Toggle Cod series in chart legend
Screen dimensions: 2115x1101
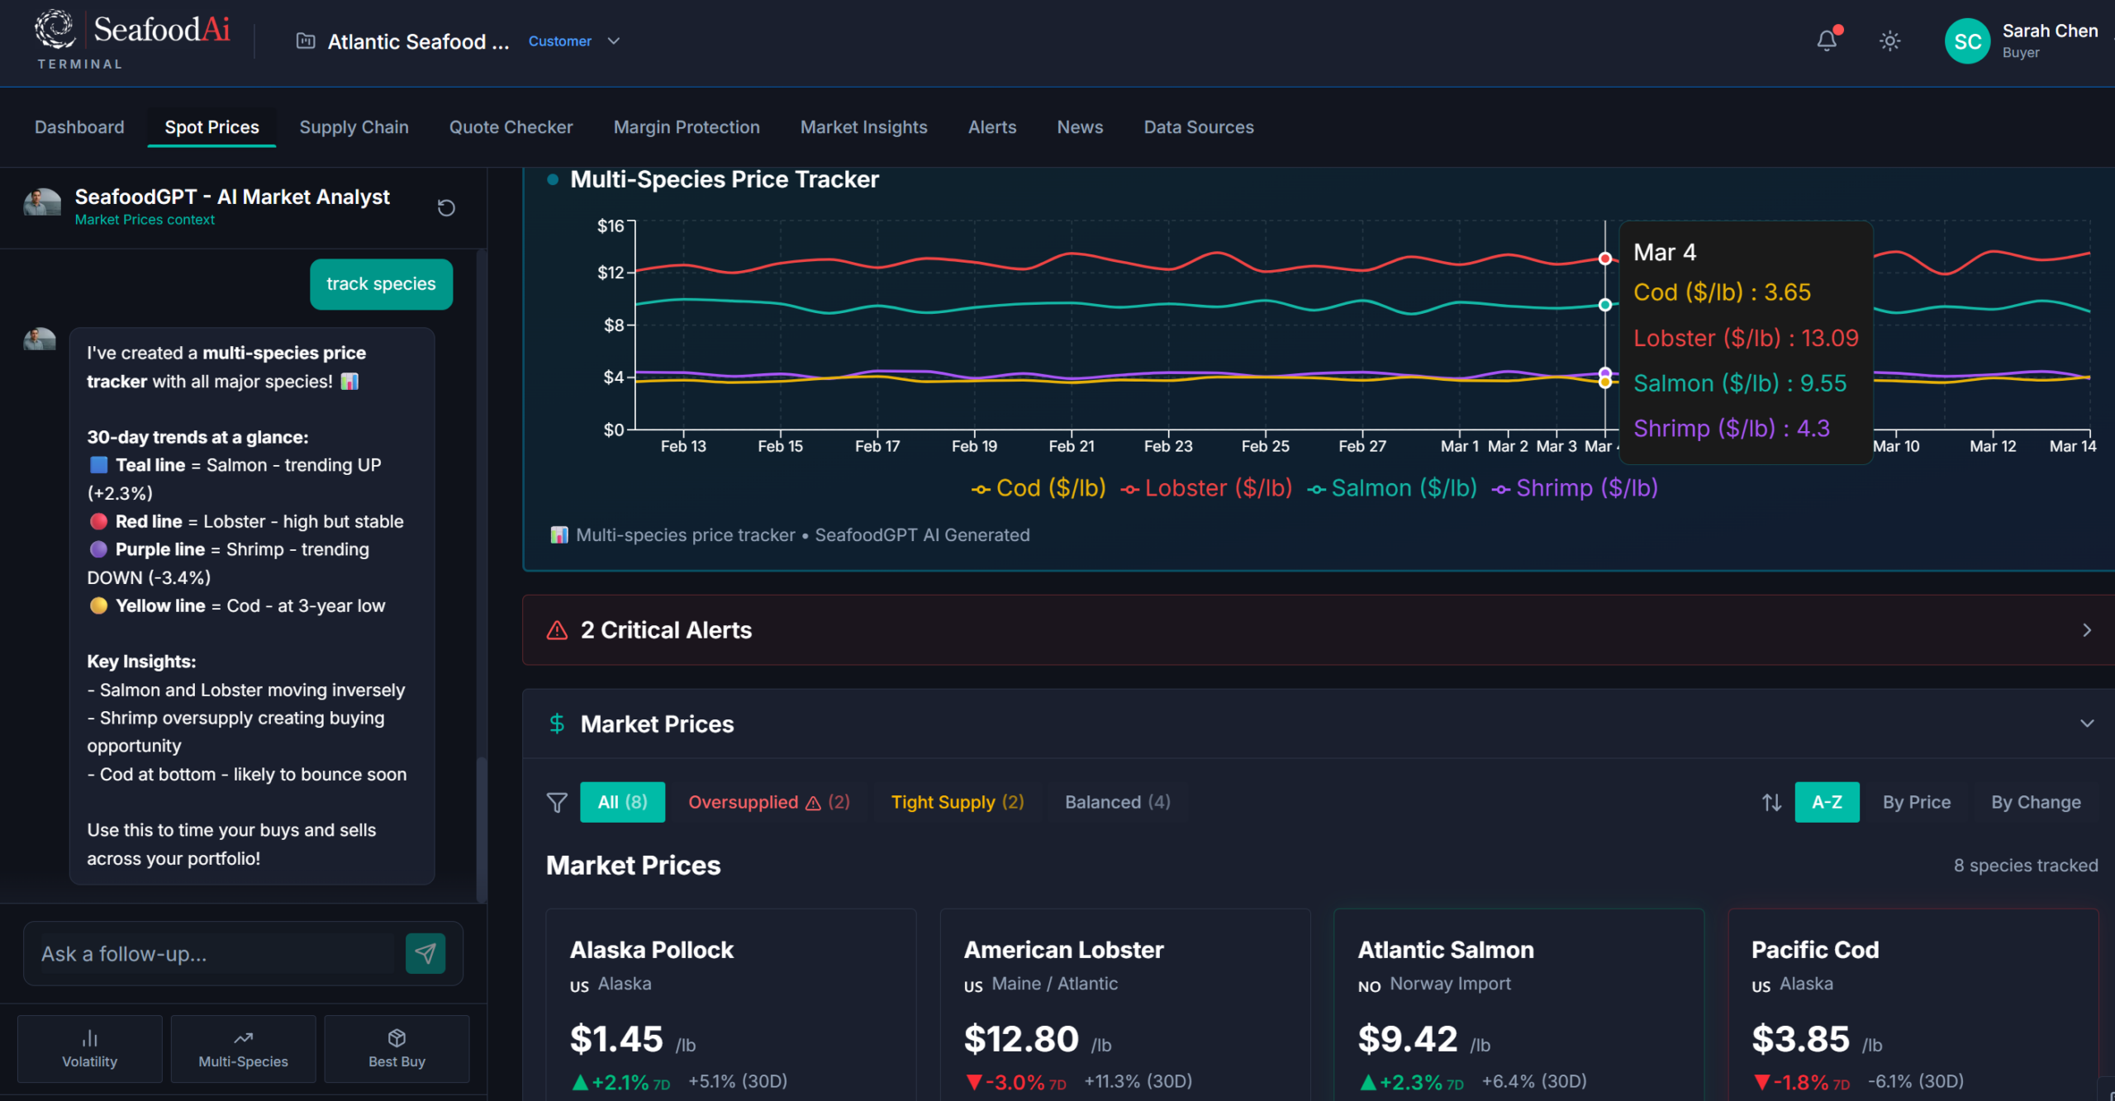click(1038, 488)
